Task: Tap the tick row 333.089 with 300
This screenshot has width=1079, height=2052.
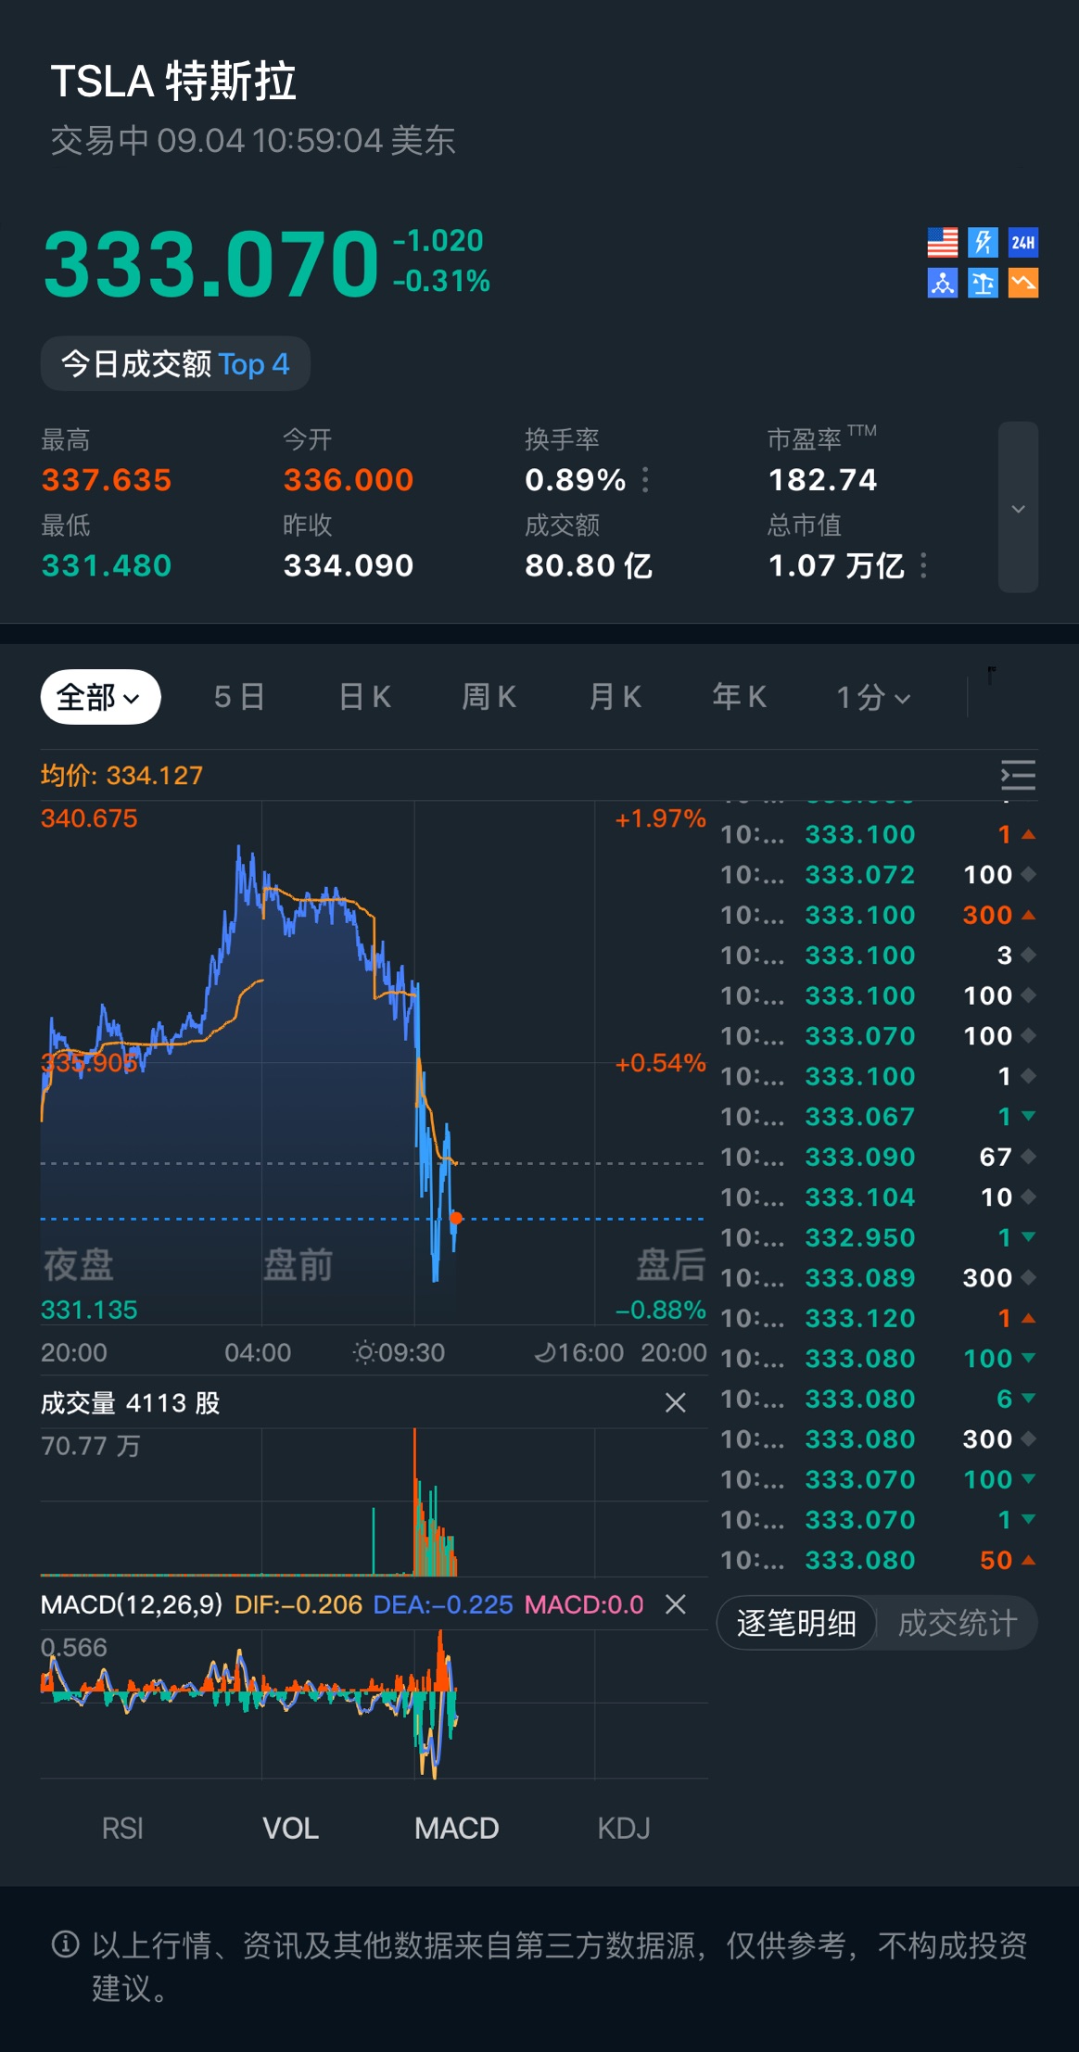Action: coord(878,1277)
